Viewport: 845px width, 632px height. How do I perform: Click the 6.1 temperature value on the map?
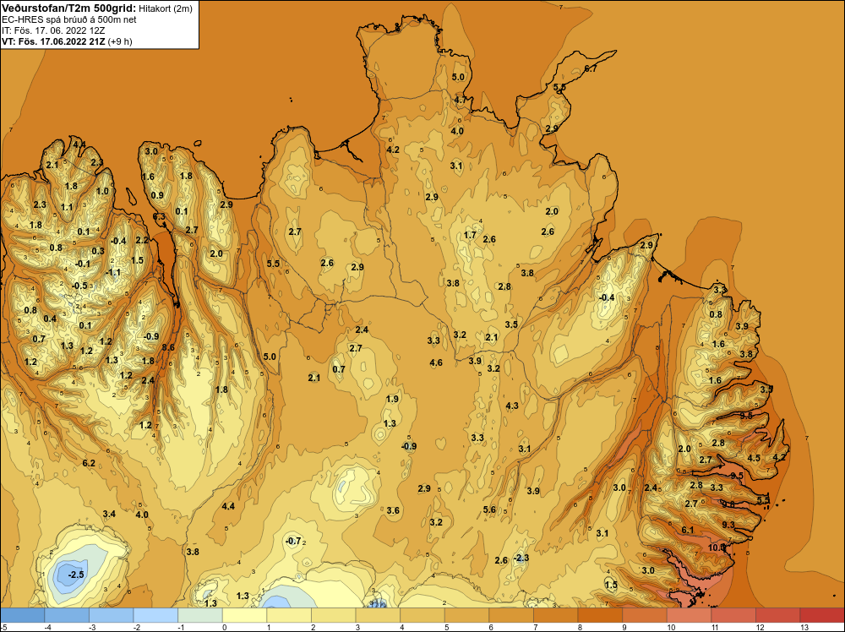pyautogui.click(x=688, y=530)
